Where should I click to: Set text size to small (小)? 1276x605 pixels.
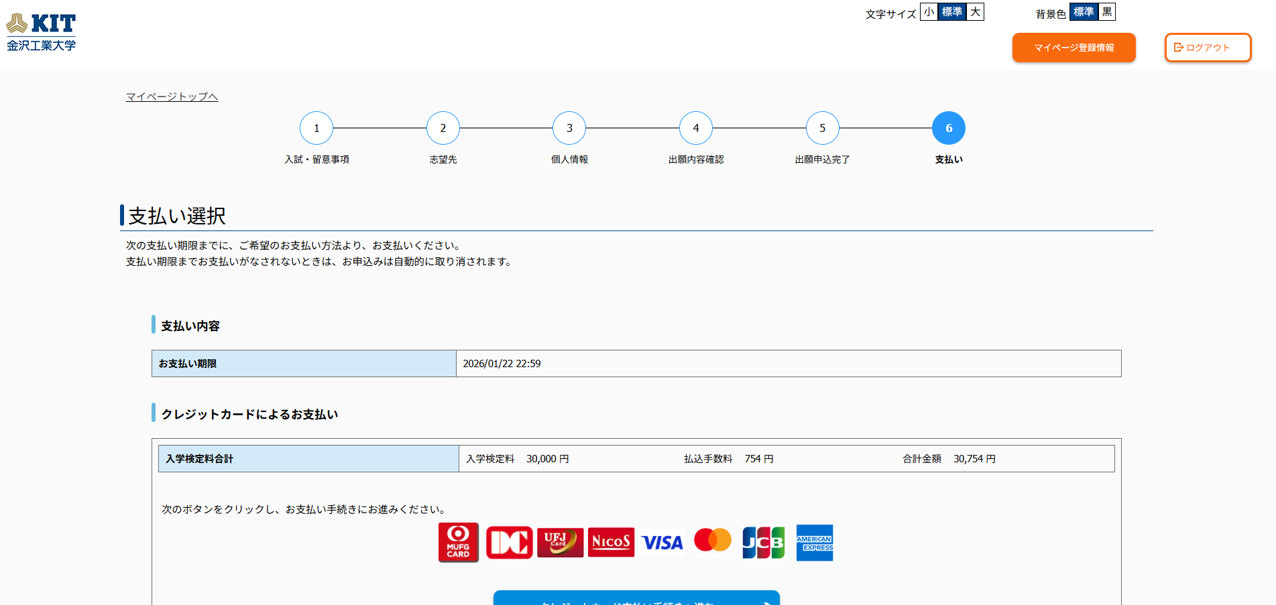pyautogui.click(x=929, y=12)
